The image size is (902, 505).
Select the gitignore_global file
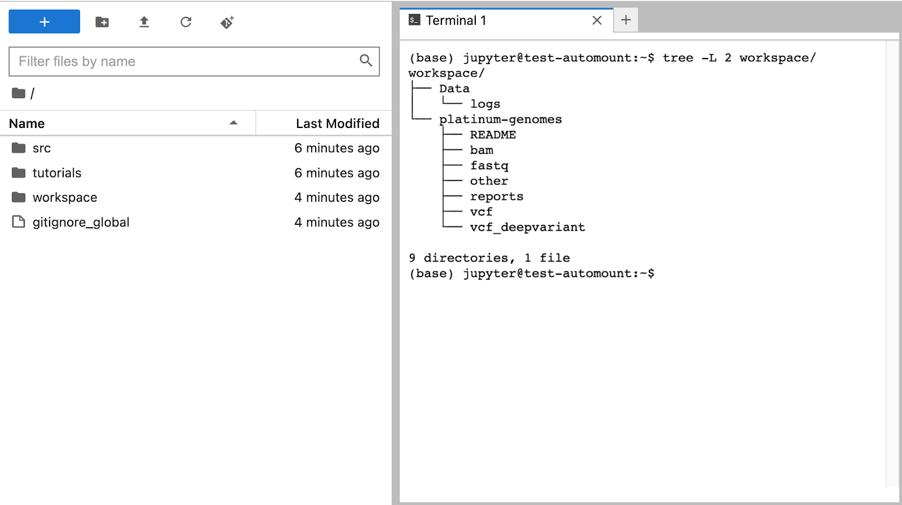tap(195, 223)
